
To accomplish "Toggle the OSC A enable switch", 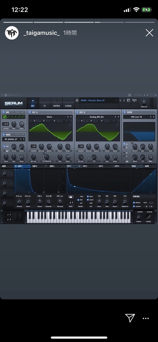I will 30,112.
